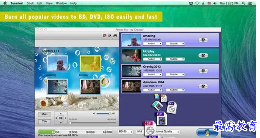
Task: Click the preview volume slider
Action: [x=103, y=114]
